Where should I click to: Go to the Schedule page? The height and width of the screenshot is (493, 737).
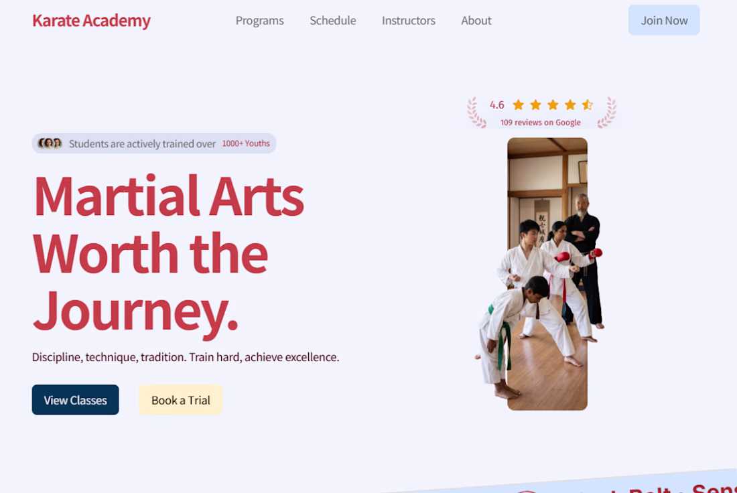coord(333,21)
